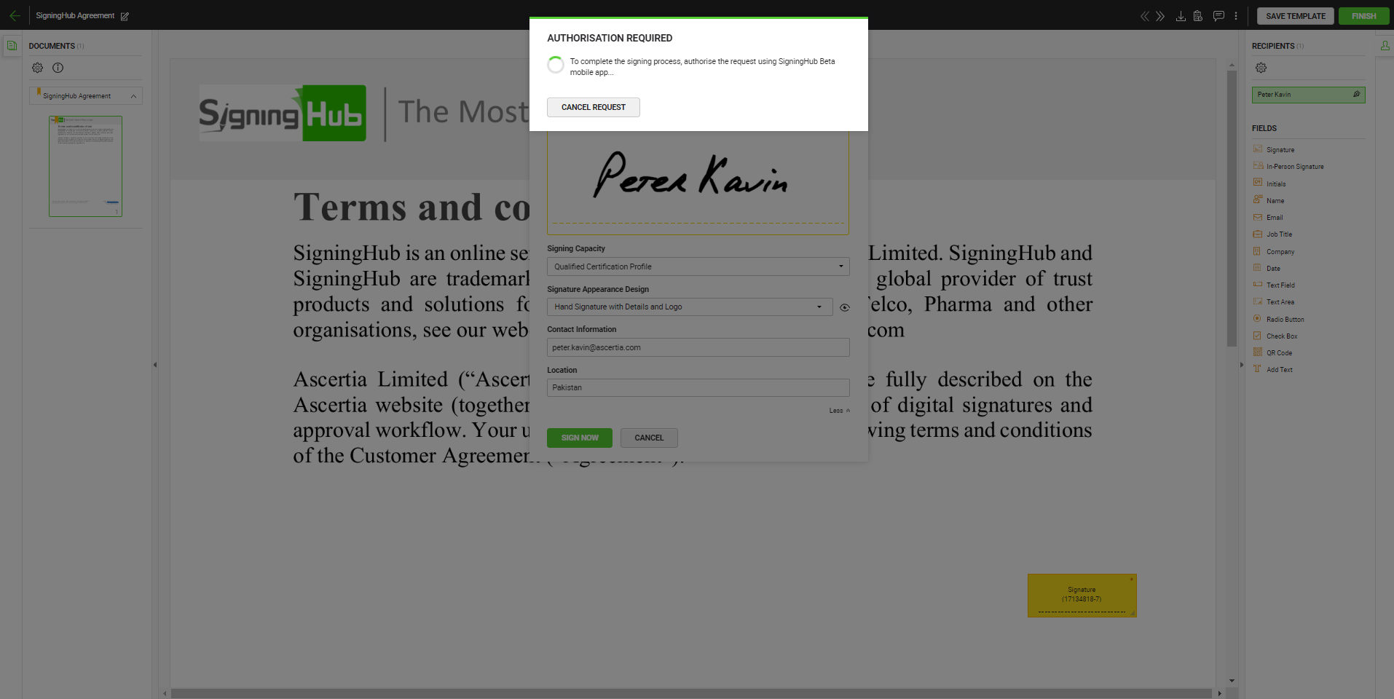Open the three-dot more options menu
The image size is (1394, 699).
click(1236, 16)
